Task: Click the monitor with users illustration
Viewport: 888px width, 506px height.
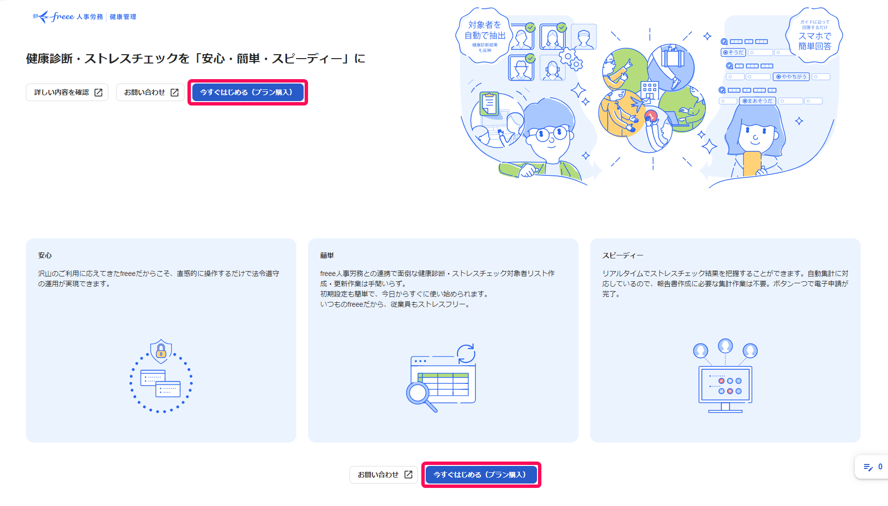Action: tap(725, 376)
